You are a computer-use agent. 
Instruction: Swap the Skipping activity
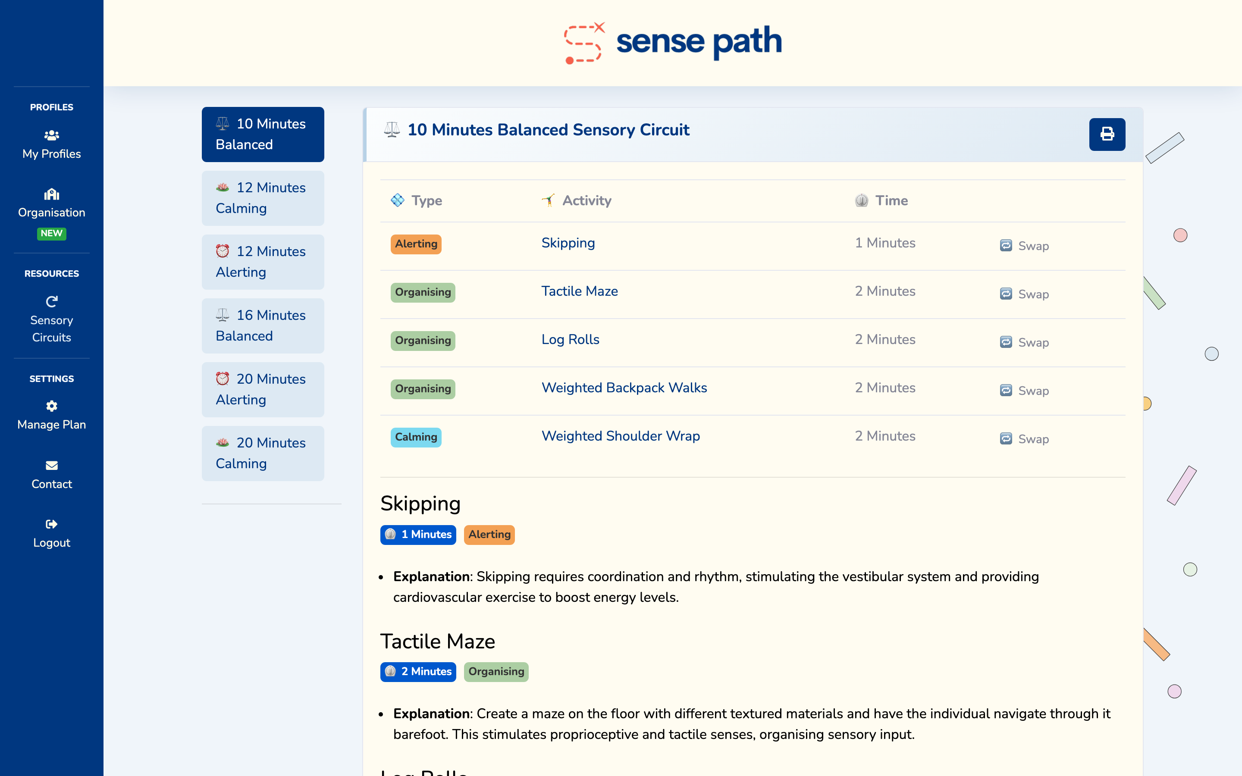pyautogui.click(x=1023, y=246)
